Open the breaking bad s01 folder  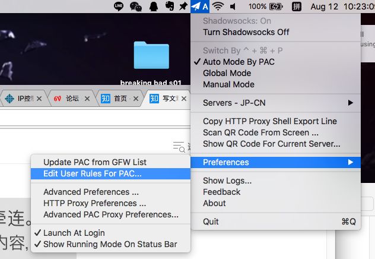point(151,55)
